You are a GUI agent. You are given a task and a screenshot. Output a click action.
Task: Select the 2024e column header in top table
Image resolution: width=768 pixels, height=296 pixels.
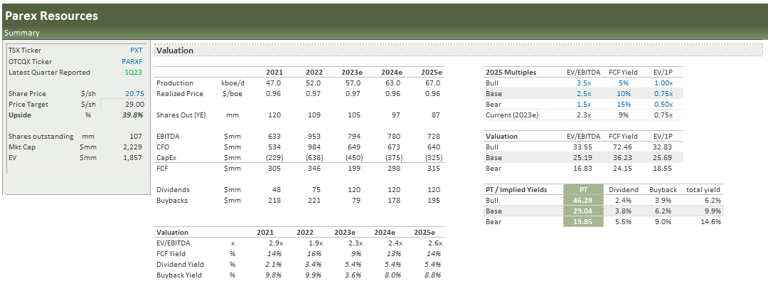391,73
